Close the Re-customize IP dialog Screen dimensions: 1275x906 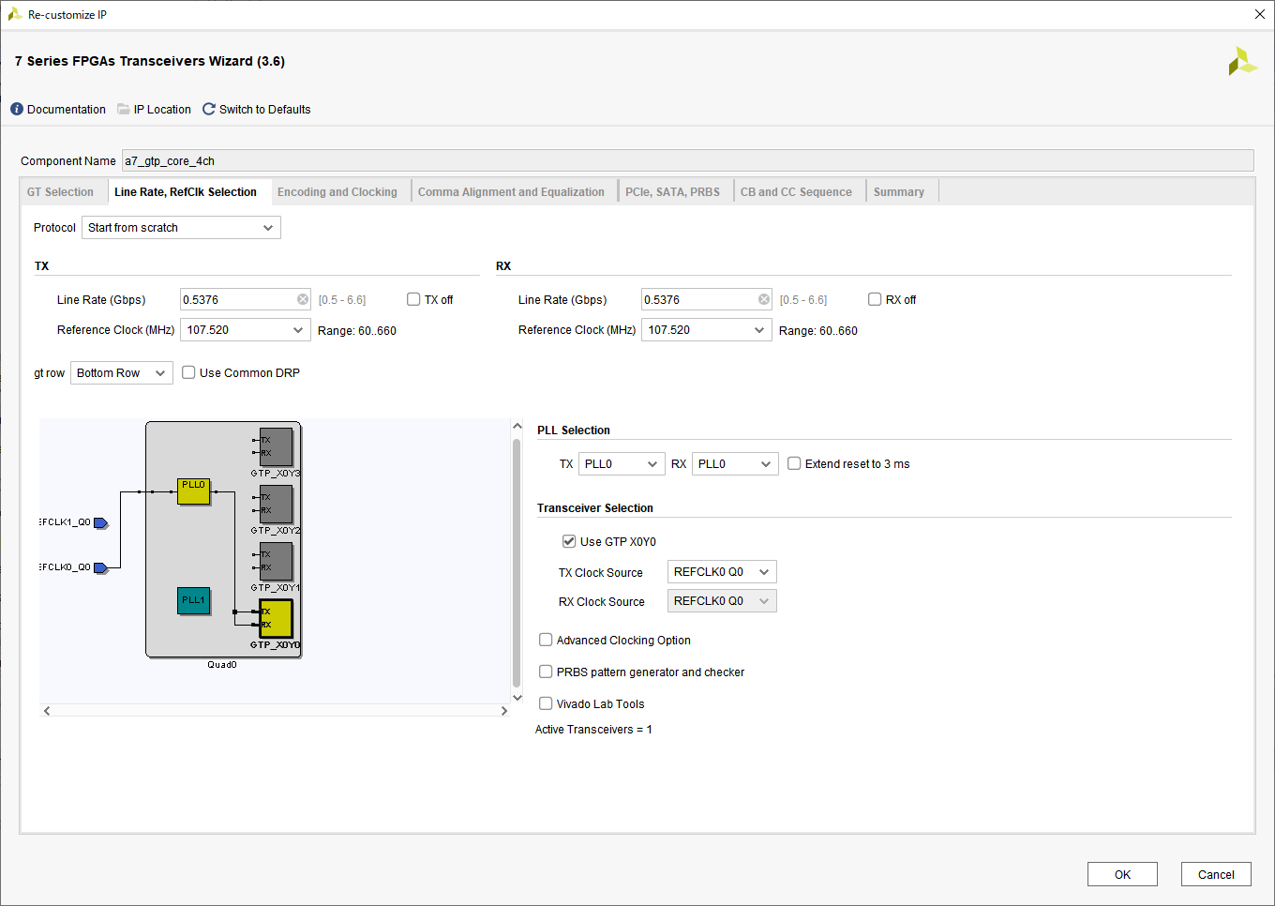point(1260,14)
